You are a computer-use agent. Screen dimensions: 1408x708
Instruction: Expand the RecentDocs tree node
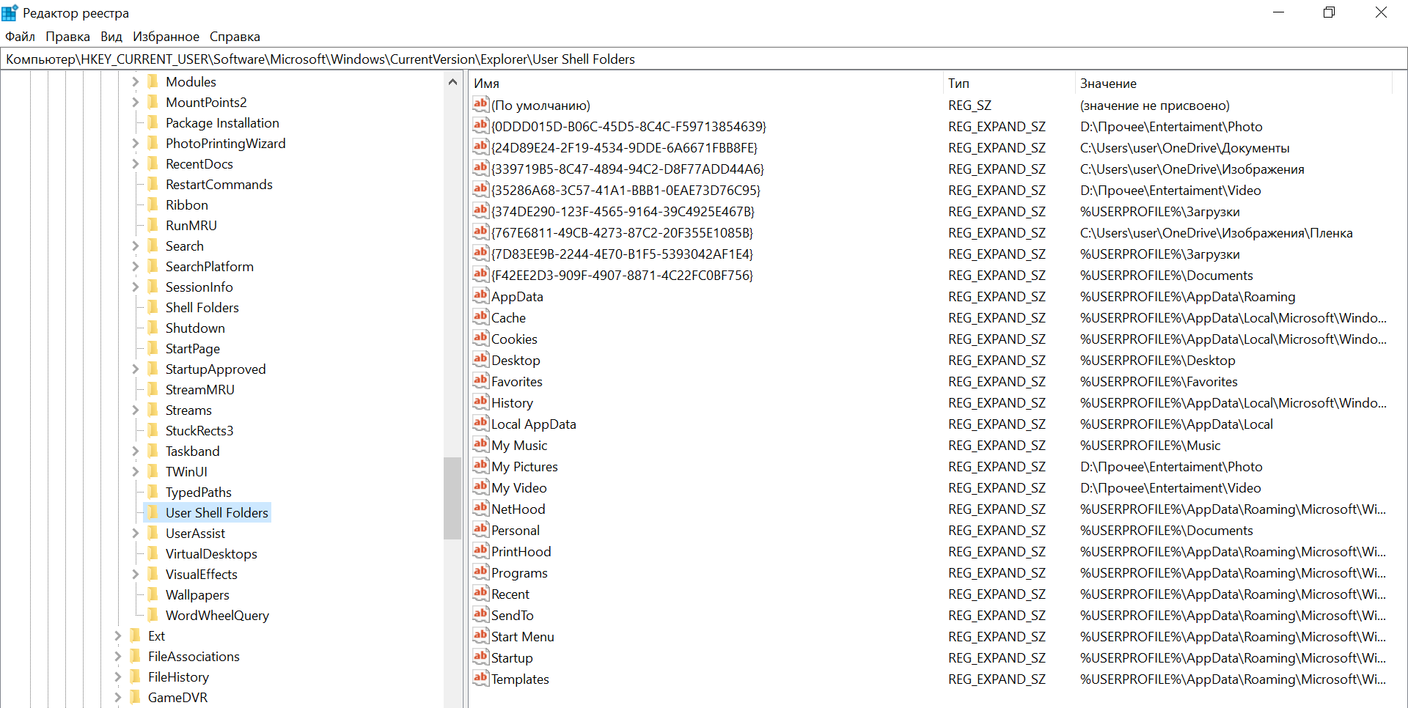(x=135, y=163)
